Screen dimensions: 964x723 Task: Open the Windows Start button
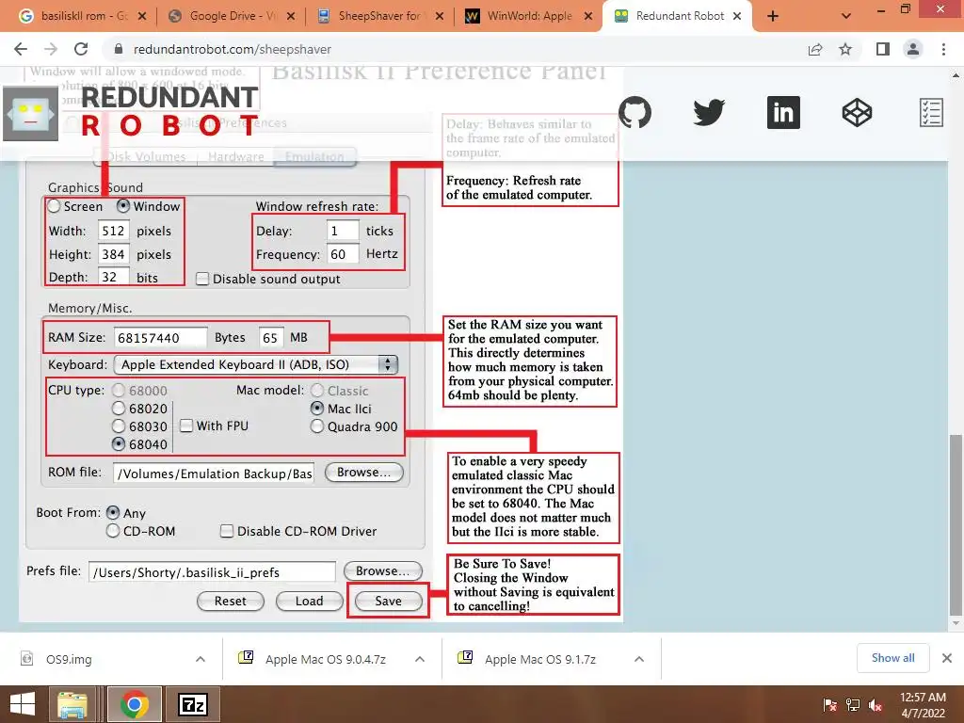pos(23,704)
